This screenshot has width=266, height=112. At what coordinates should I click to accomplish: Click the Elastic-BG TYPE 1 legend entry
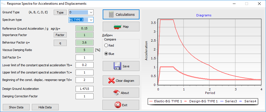coord(166,101)
